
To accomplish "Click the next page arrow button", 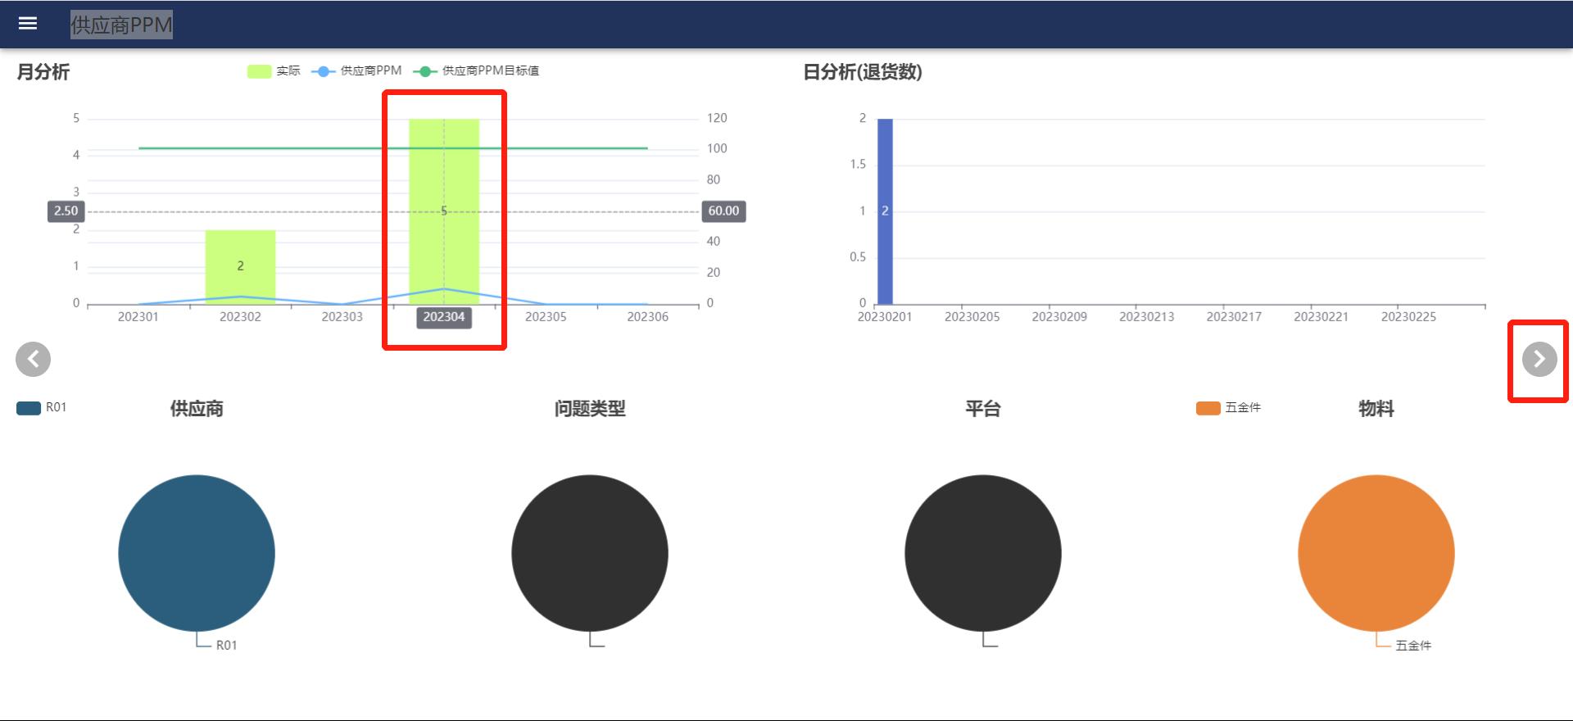I will point(1539,359).
